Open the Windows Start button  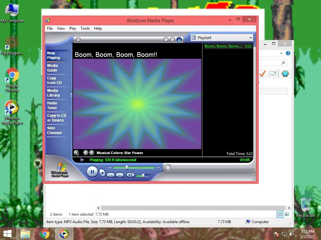click(x=8, y=234)
